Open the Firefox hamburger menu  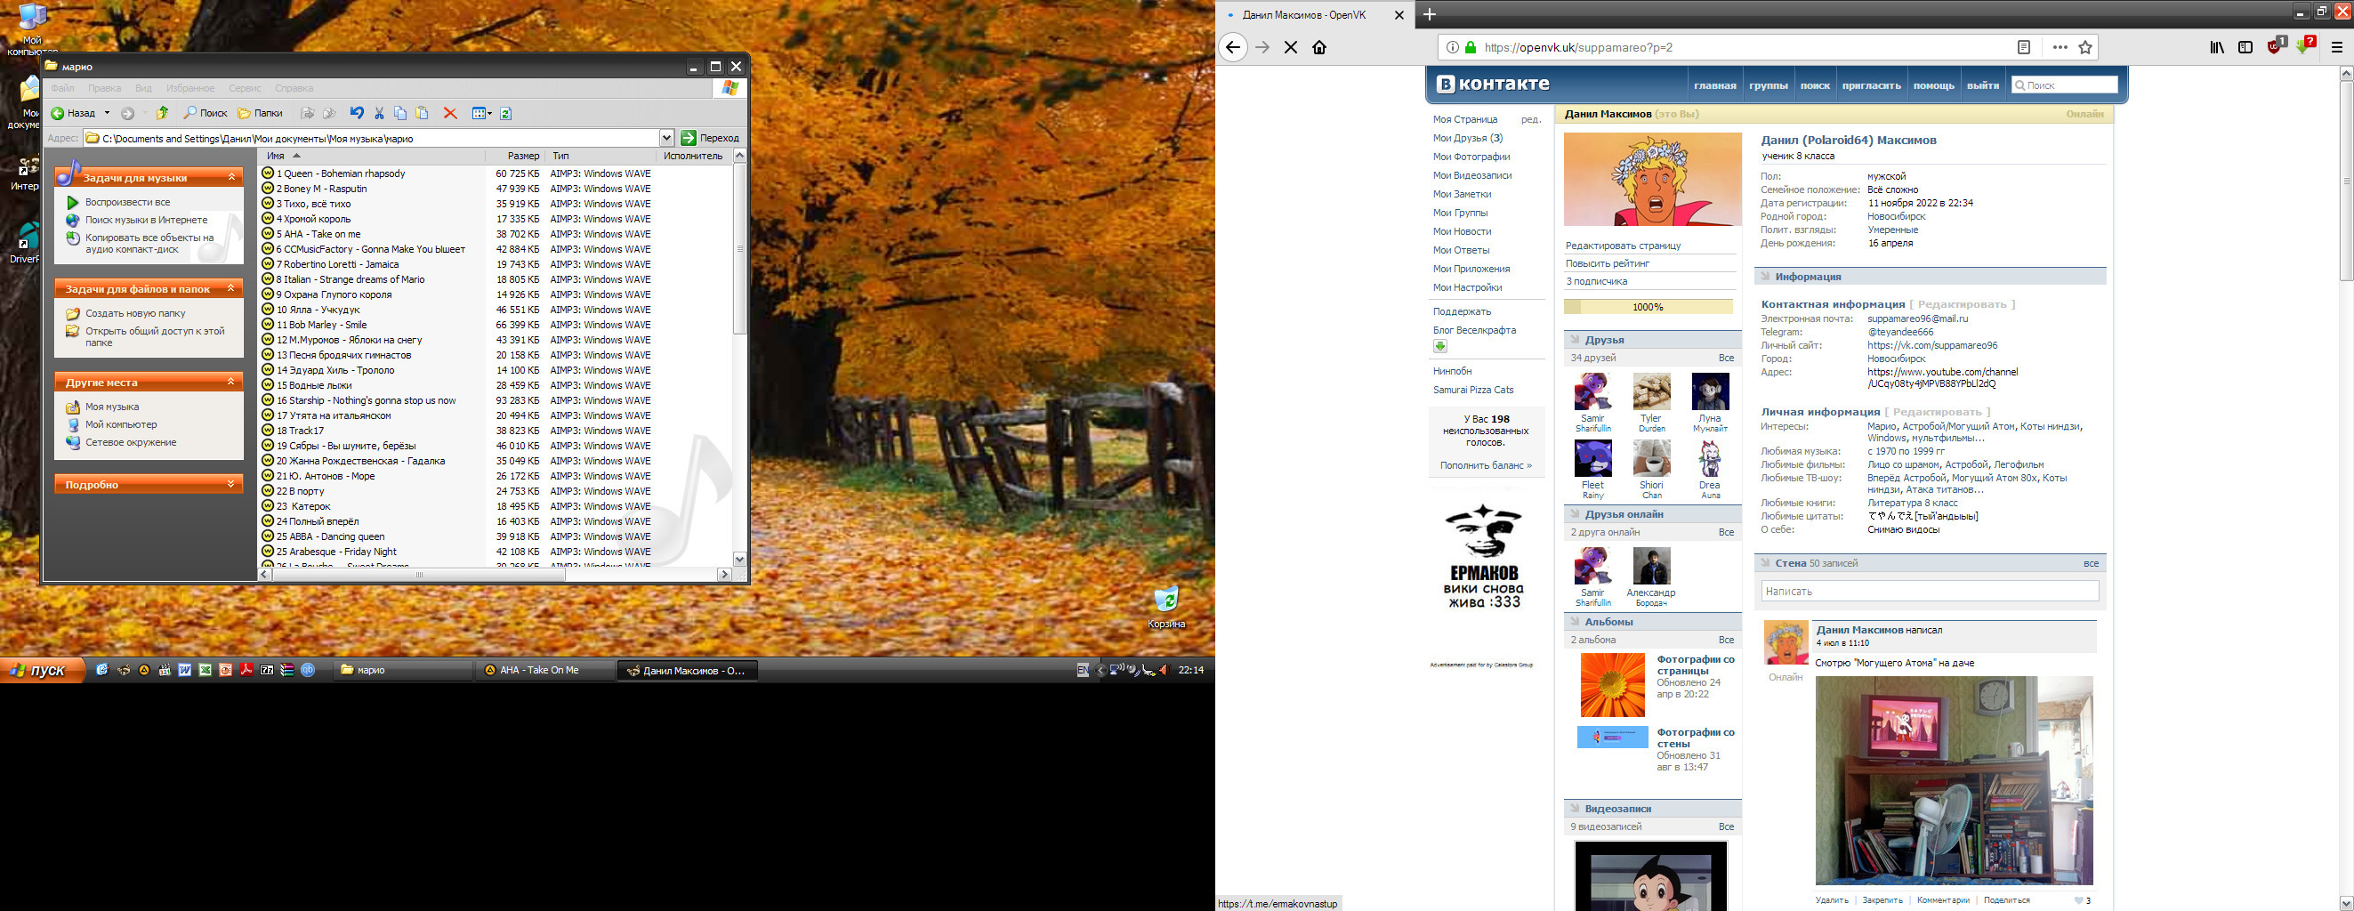pos(2336,47)
